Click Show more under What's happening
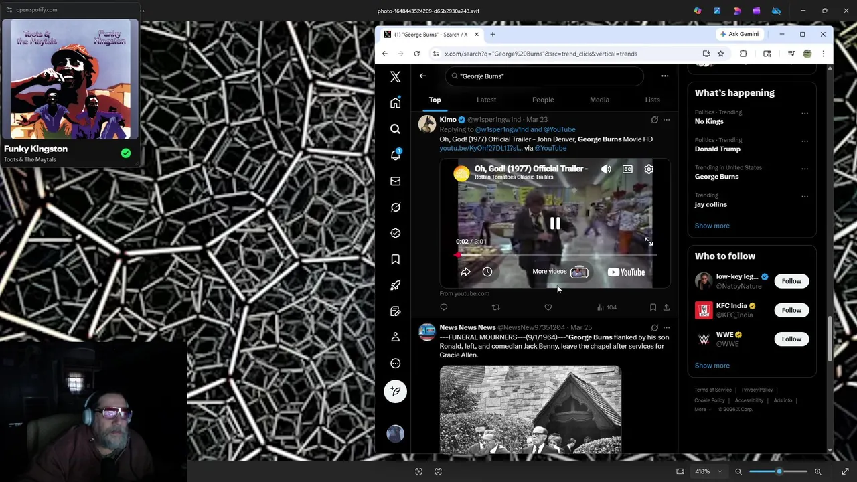The image size is (857, 482). (712, 226)
